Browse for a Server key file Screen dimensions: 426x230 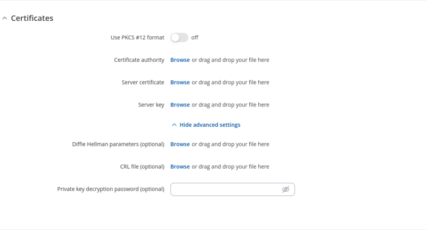point(180,105)
